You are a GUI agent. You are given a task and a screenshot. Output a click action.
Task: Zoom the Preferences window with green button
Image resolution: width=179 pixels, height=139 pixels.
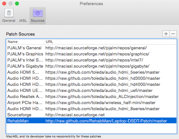tap(17, 4)
